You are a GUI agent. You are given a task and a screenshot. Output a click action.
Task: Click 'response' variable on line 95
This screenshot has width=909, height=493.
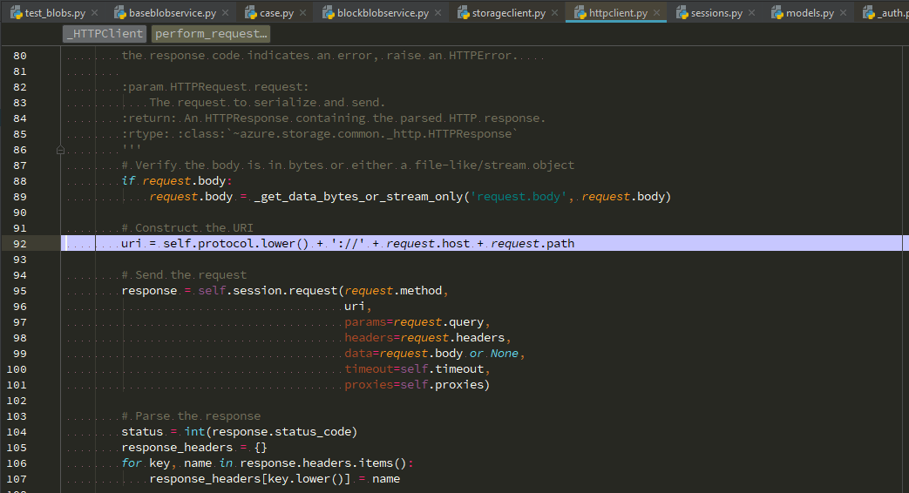pos(149,290)
